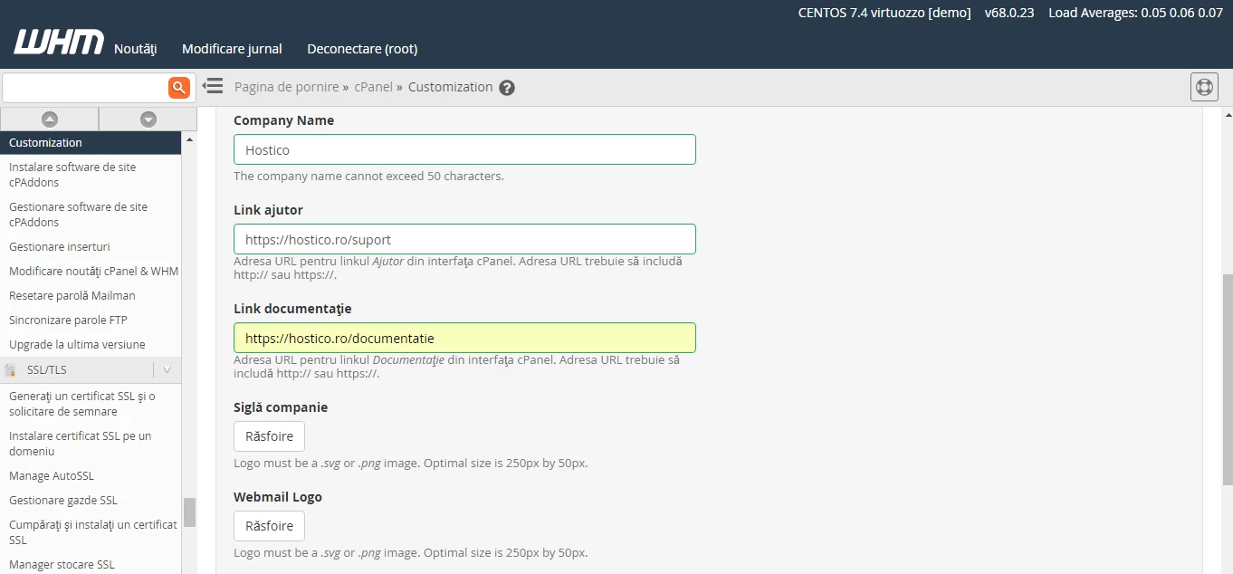Screen dimensions: 1233x574
Task: Click Deconectare (root) to log out
Action: (362, 49)
